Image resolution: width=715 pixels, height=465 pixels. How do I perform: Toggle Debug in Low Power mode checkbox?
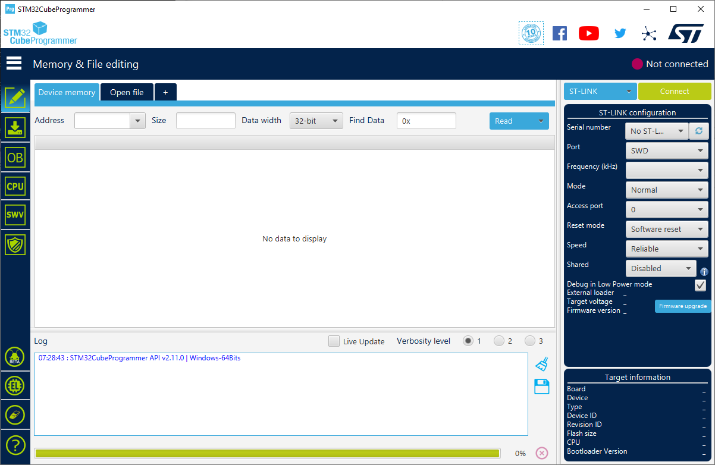click(x=701, y=285)
